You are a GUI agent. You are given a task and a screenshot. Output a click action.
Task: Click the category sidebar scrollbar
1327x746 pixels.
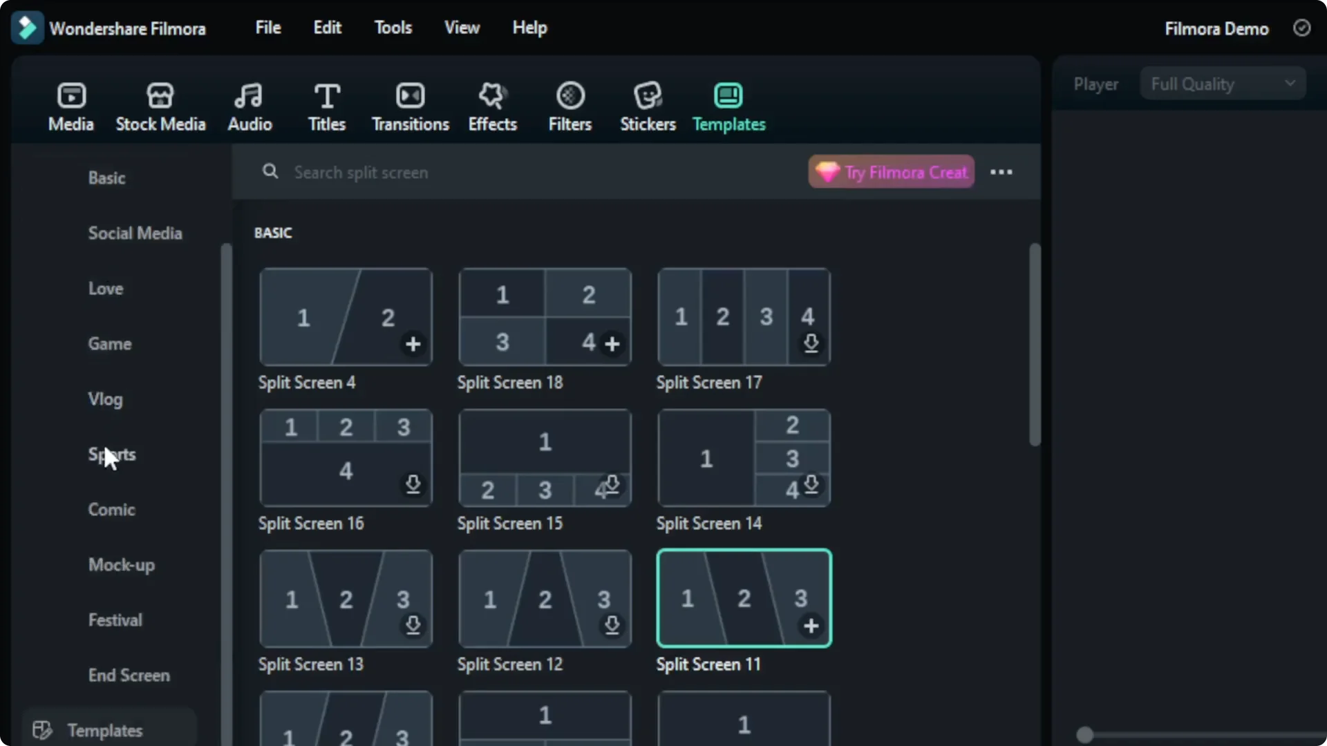pyautogui.click(x=226, y=494)
